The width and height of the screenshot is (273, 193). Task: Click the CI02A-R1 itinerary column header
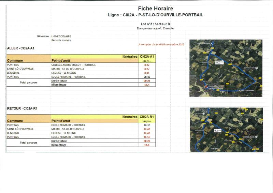[147, 117]
